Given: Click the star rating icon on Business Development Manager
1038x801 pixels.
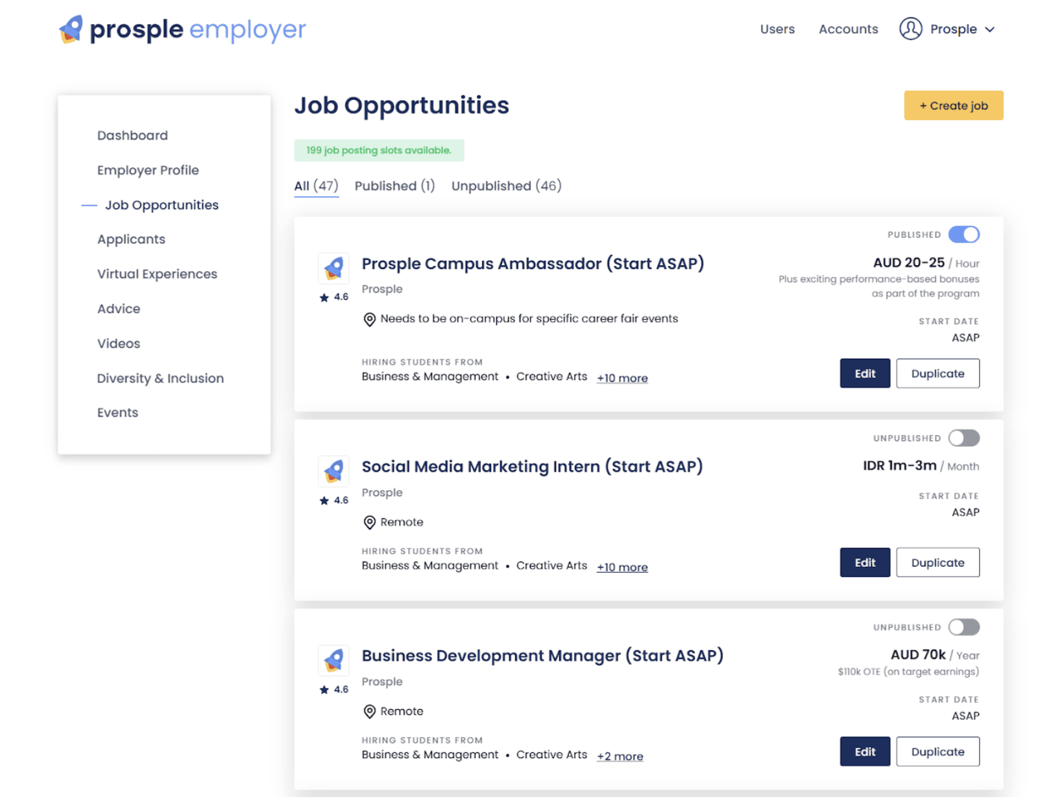Looking at the screenshot, I should pos(324,689).
